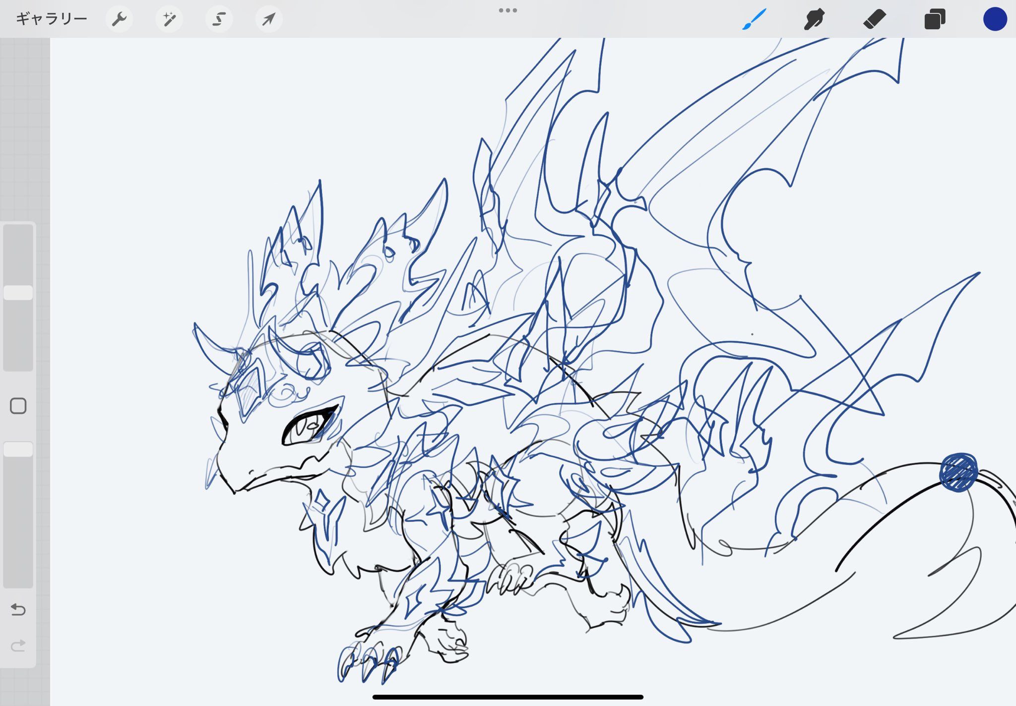
Task: Tap the three-dot multitasking menu at the top
Action: coord(508,10)
